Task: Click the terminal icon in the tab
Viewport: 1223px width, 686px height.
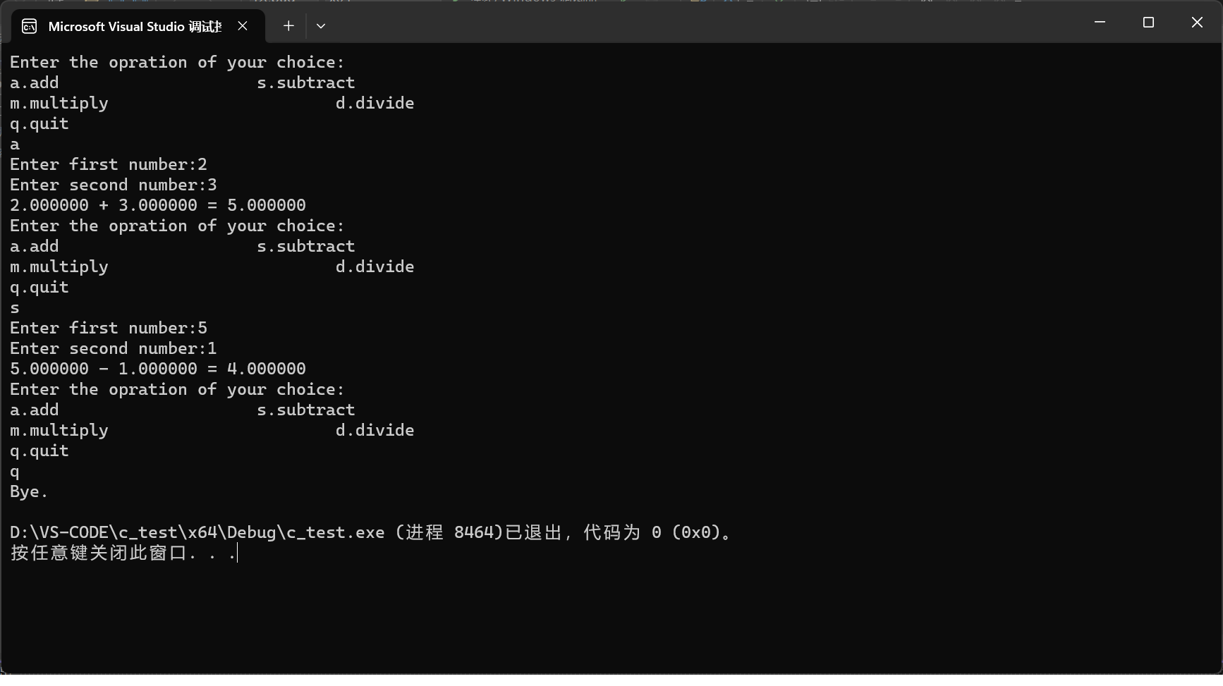Action: pyautogui.click(x=30, y=27)
